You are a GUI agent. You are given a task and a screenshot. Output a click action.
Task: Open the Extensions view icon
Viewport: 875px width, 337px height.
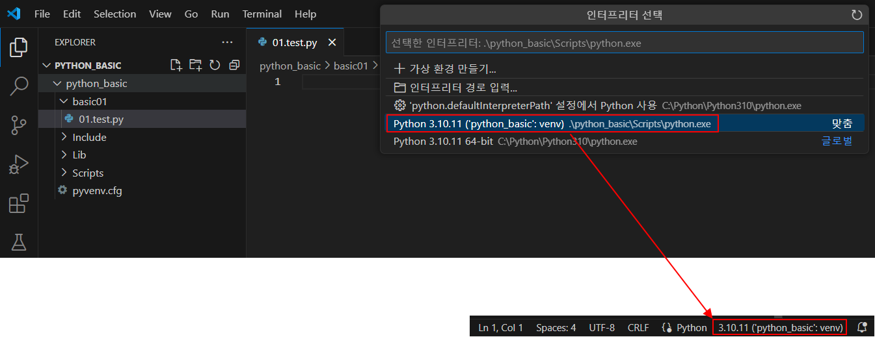pyautogui.click(x=19, y=204)
